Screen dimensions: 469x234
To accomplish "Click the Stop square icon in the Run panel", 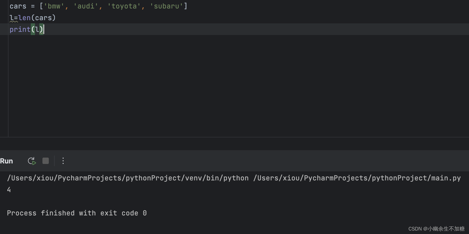I will [x=46, y=161].
